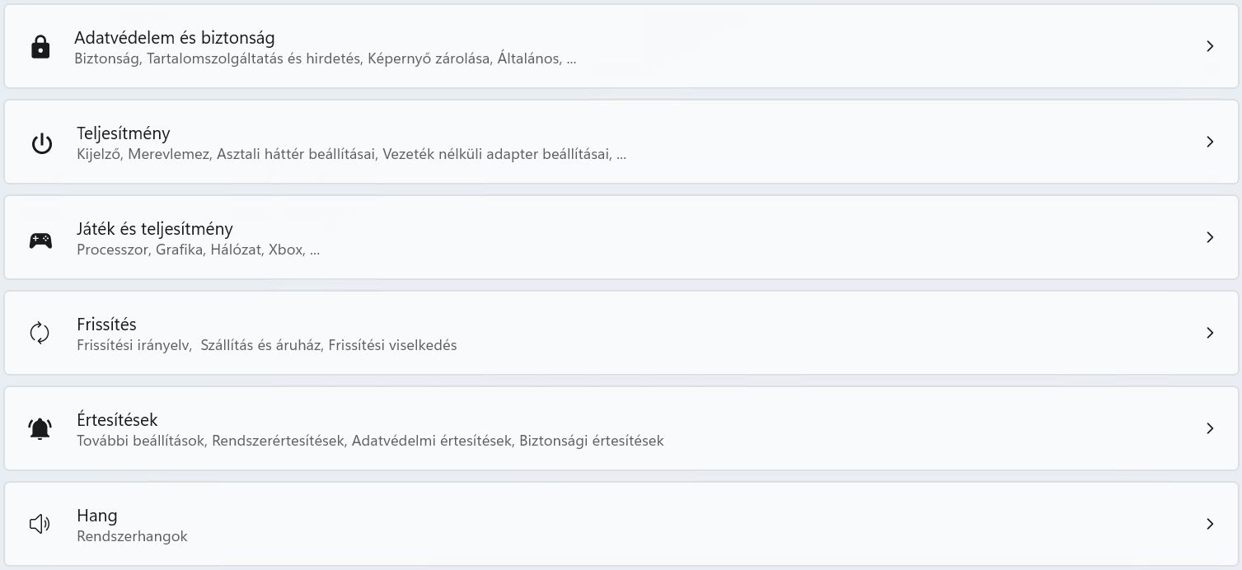The width and height of the screenshot is (1242, 570).
Task: Click the gamepad icon for Játék és teljesítmény
Action: [x=40, y=240]
